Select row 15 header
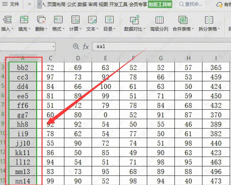This screenshot has height=185, width=231. point(3,180)
